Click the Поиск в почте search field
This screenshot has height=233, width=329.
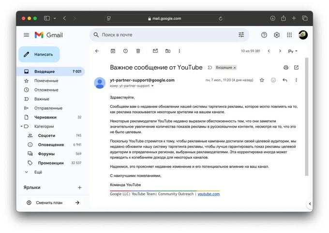164,35
